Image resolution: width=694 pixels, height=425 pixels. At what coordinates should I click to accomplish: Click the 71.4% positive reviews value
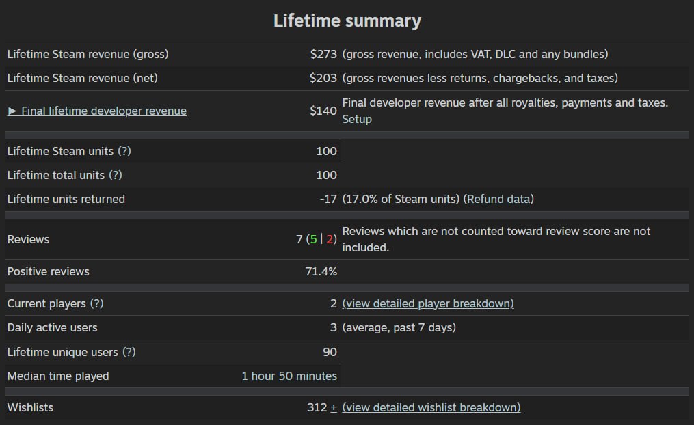pyautogui.click(x=321, y=271)
